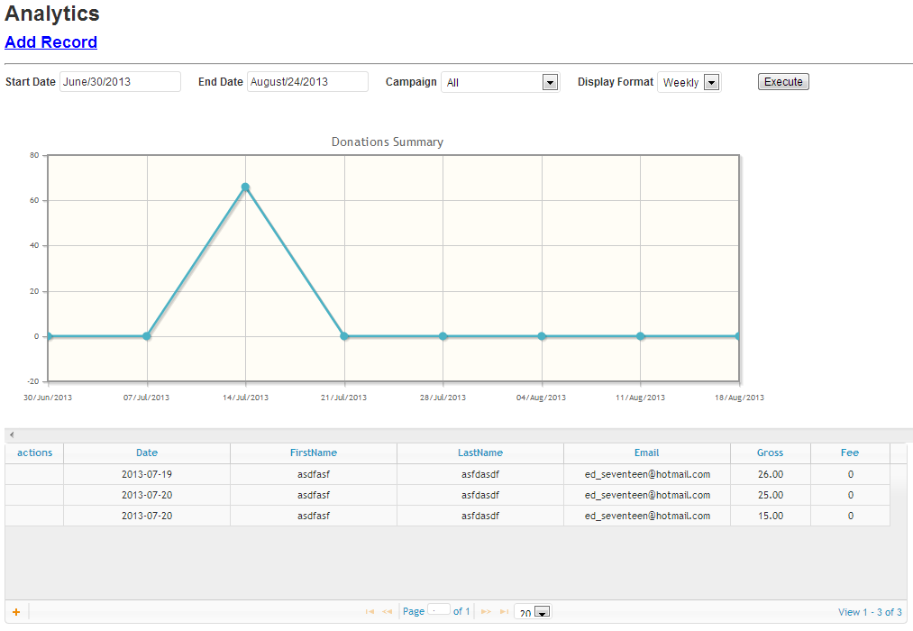Viewport: 913px width, 631px height.
Task: Click the Display Format label
Action: (616, 82)
